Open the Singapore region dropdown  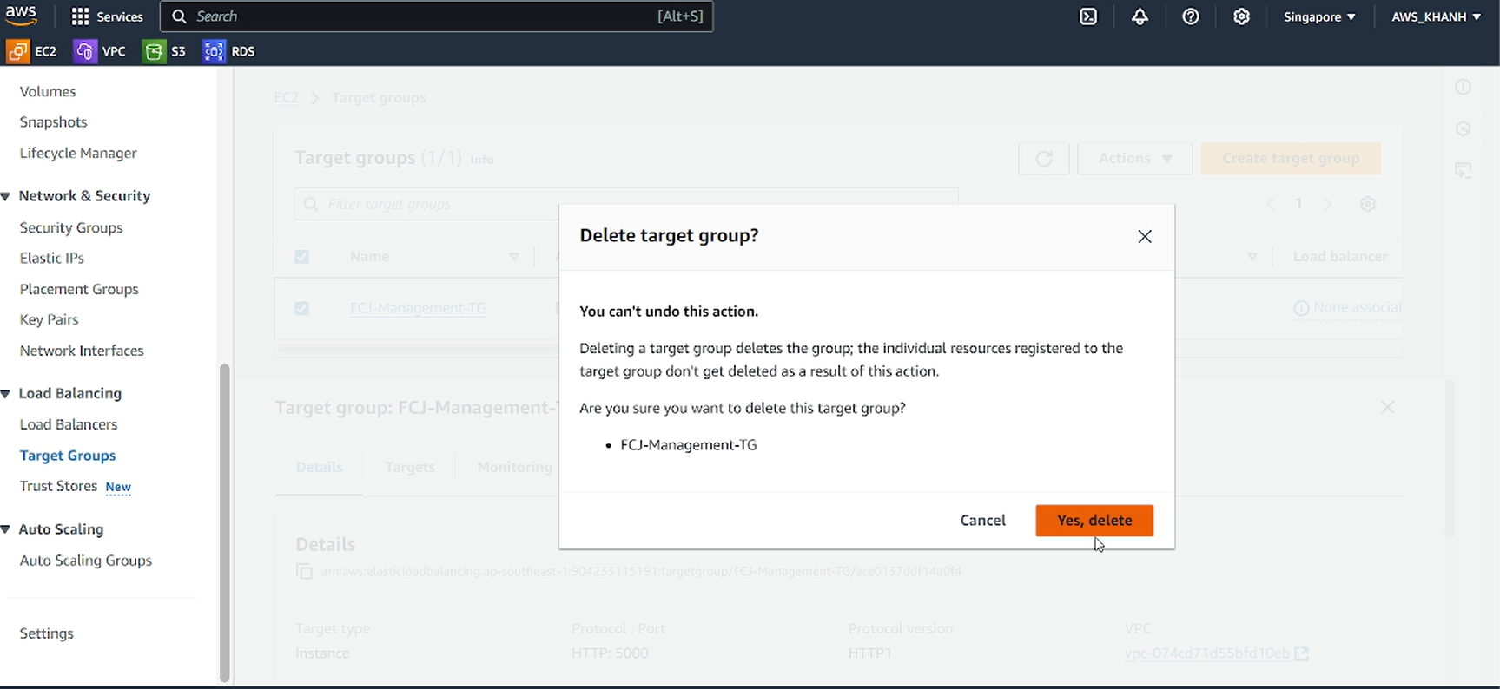click(1319, 16)
